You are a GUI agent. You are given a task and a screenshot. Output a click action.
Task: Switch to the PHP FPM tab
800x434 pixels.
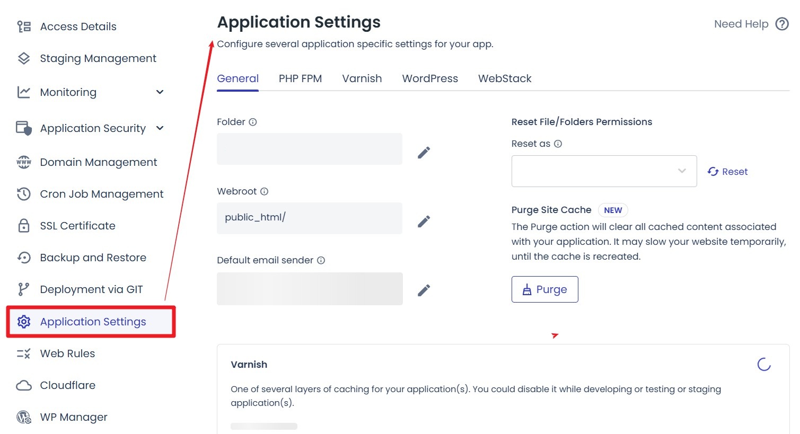[x=300, y=78]
